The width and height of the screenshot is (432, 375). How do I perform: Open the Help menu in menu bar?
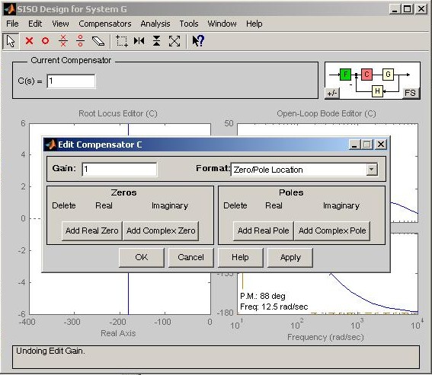click(x=254, y=24)
